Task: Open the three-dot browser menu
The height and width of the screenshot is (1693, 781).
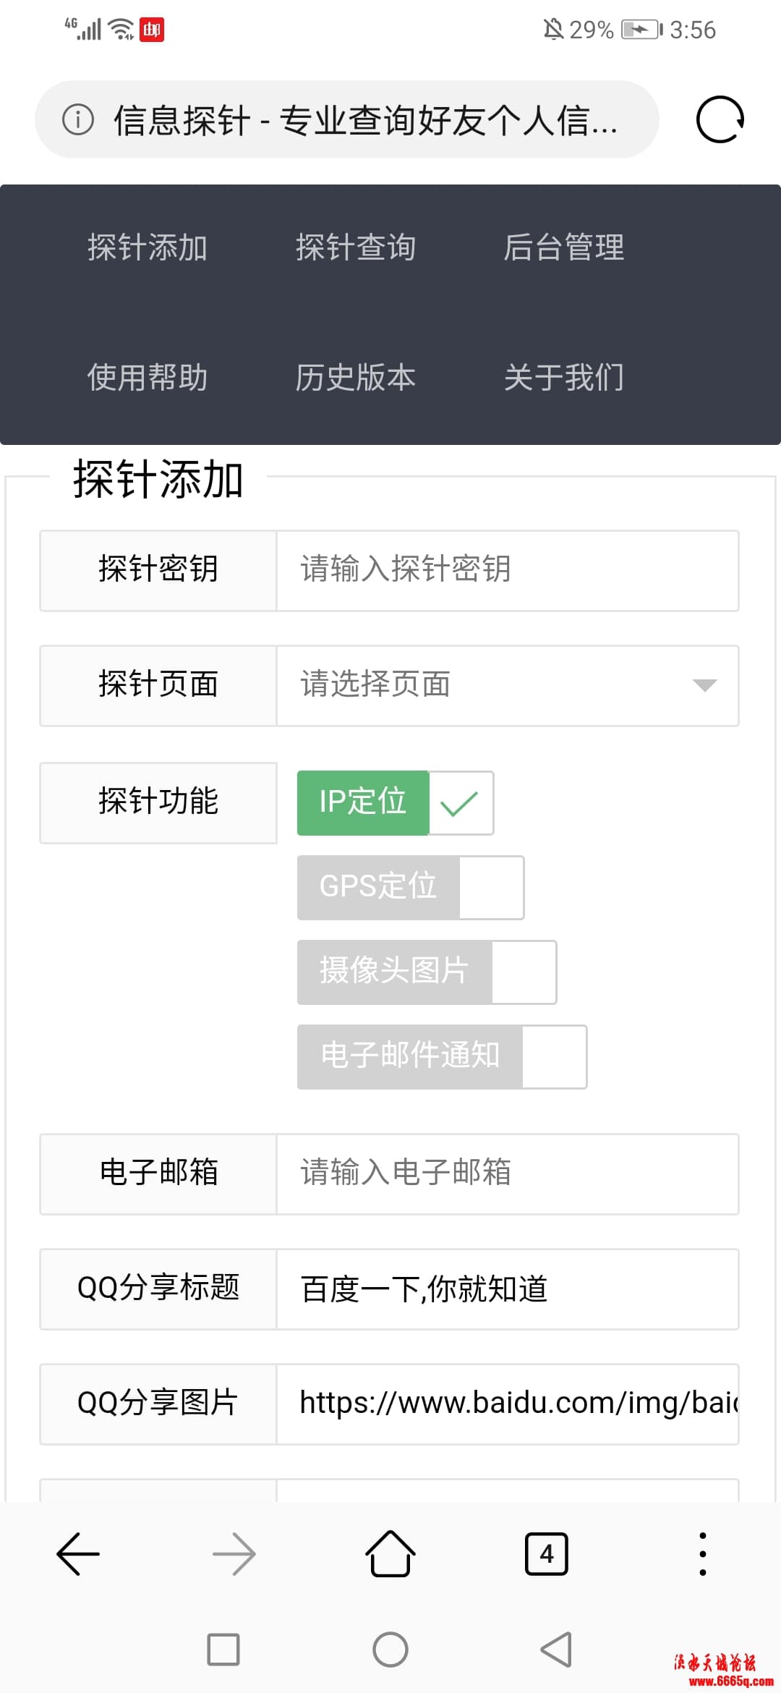Action: (703, 1553)
